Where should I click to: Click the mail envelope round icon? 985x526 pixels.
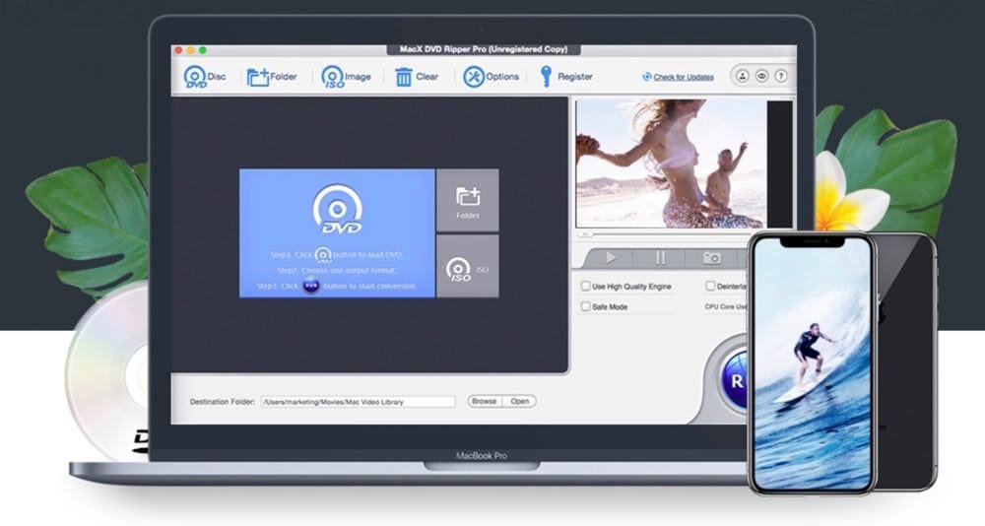tap(761, 76)
